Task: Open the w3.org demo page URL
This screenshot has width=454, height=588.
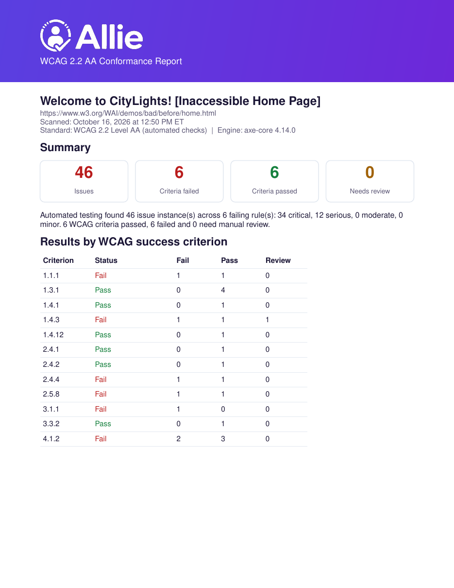Action: tap(128, 113)
